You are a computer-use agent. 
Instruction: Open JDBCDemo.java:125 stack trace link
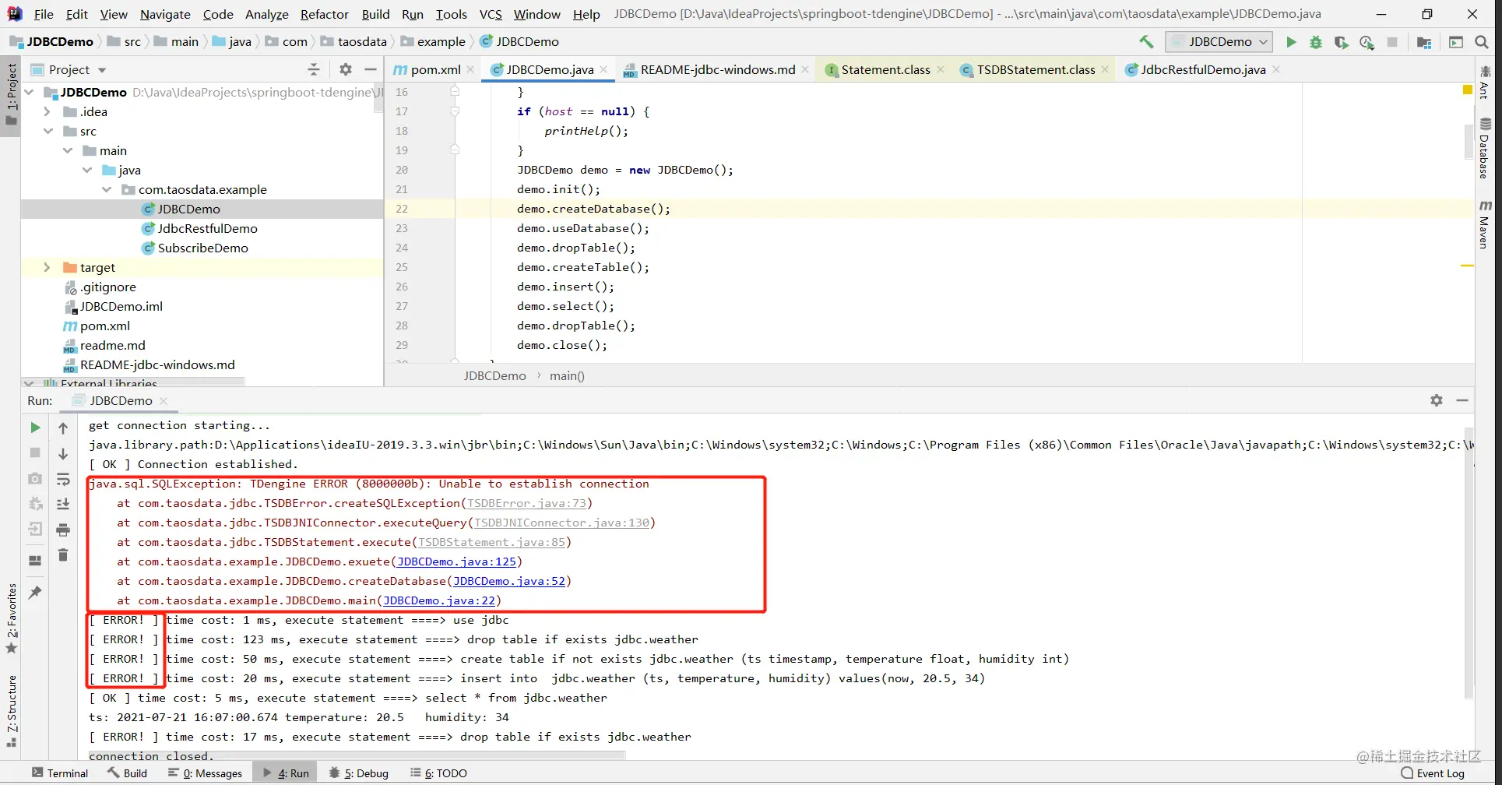(x=457, y=561)
